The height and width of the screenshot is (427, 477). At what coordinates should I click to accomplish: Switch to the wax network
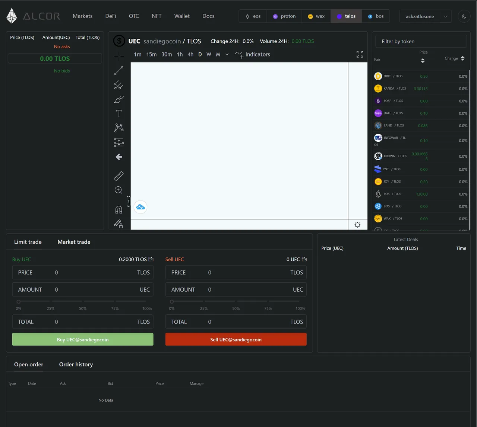click(x=316, y=16)
